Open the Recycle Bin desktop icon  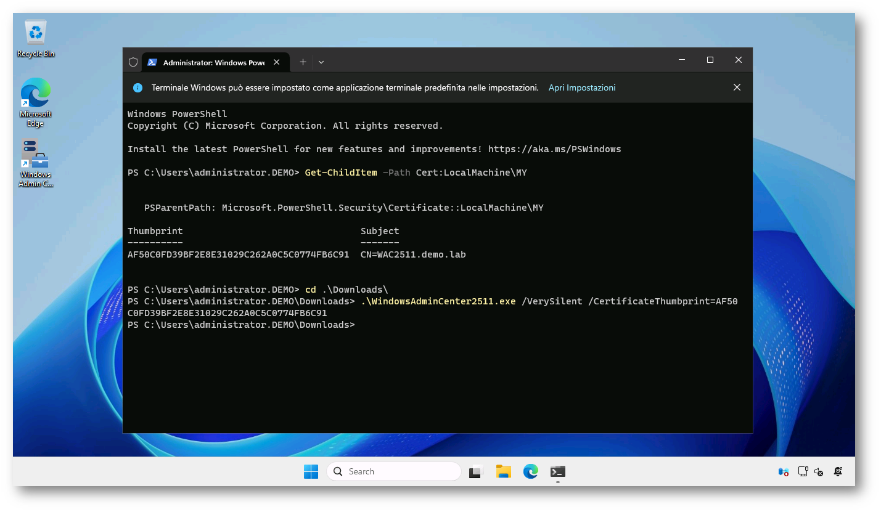[x=36, y=39]
